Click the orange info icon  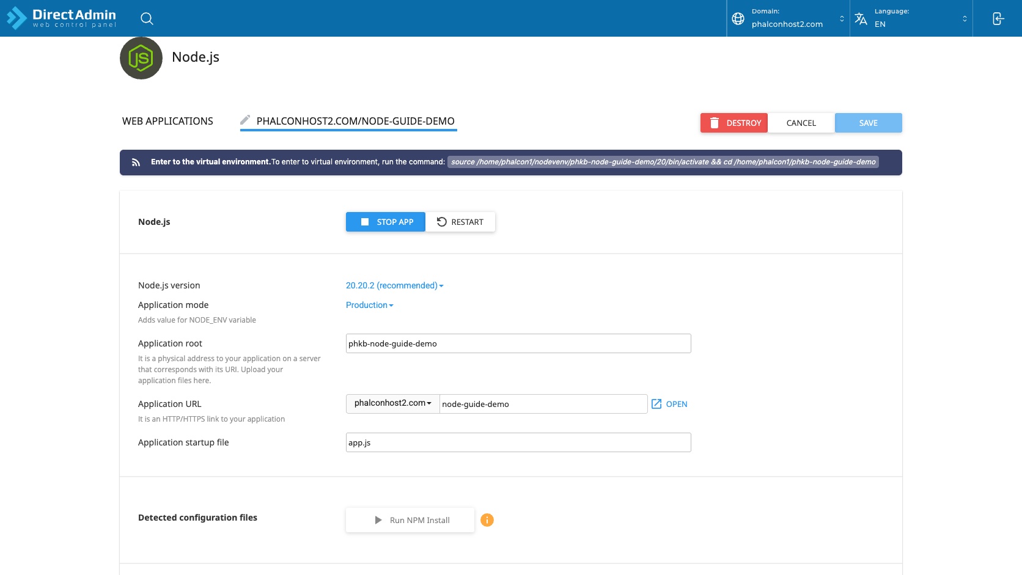click(x=487, y=520)
